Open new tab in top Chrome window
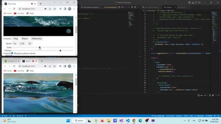Screen dimensions: 221x124 41,4
